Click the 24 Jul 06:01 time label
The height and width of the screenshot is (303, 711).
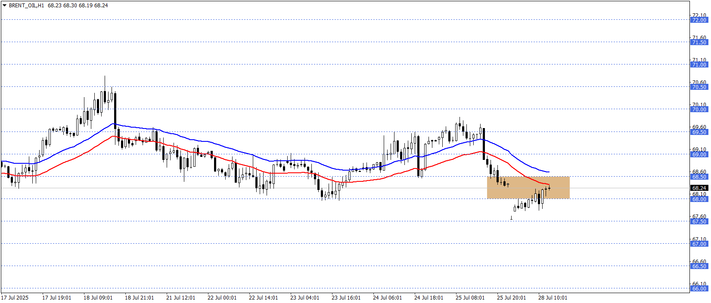(x=388, y=297)
